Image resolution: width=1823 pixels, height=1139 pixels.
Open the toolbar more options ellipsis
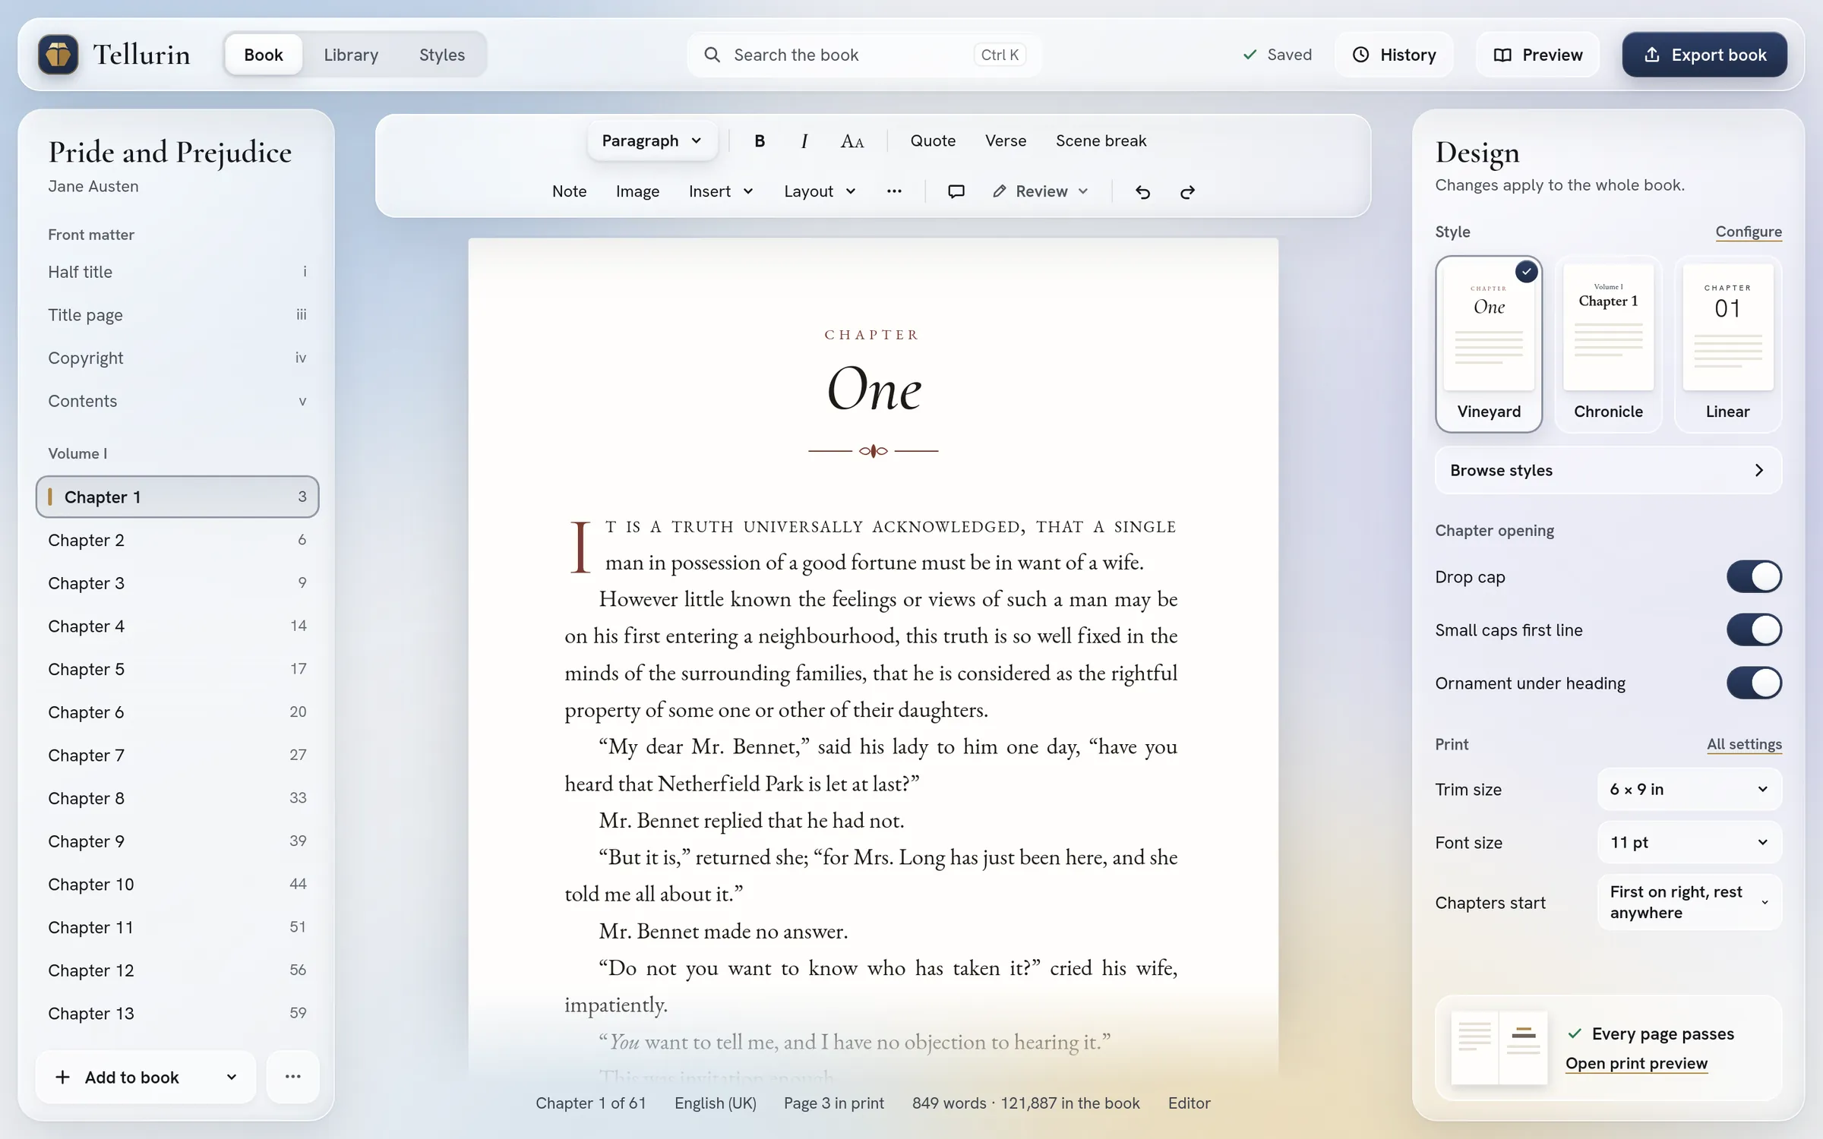point(894,191)
